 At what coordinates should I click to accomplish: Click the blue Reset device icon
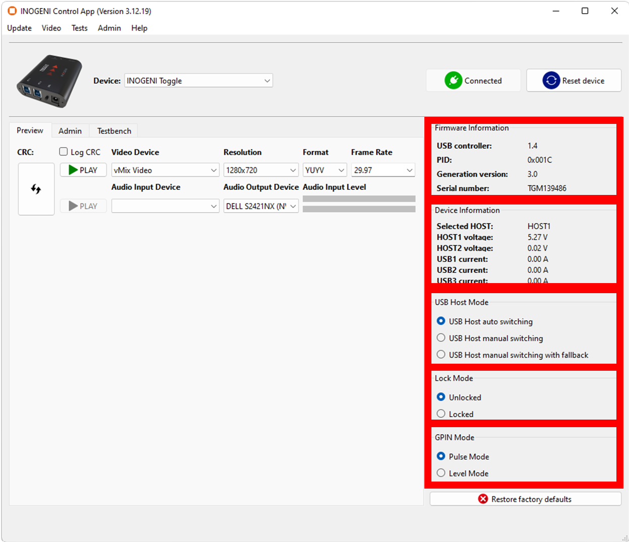pos(551,81)
